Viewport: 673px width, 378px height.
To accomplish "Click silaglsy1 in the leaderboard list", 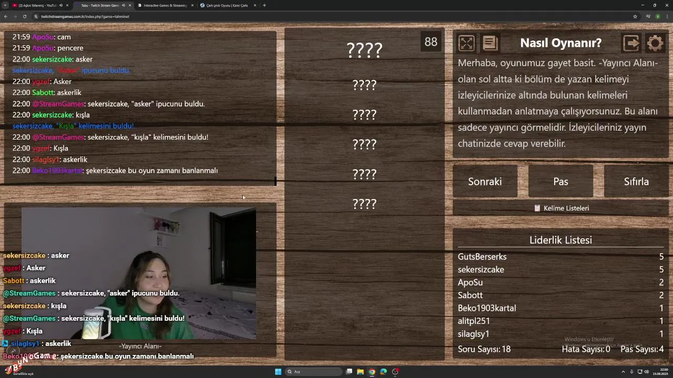I will (473, 334).
